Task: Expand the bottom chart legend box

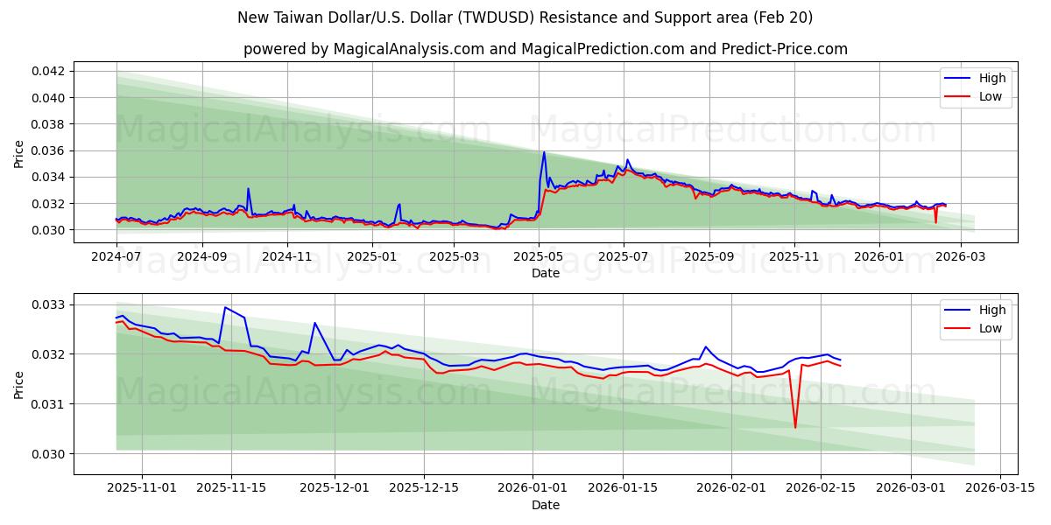Action: pyautogui.click(x=975, y=318)
